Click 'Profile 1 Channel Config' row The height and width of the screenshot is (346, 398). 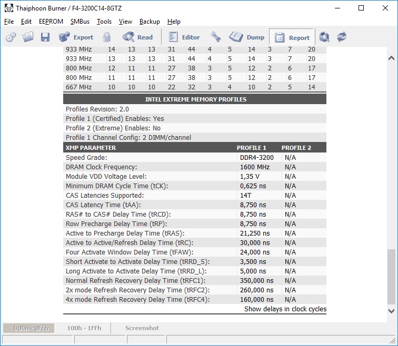[195, 138]
